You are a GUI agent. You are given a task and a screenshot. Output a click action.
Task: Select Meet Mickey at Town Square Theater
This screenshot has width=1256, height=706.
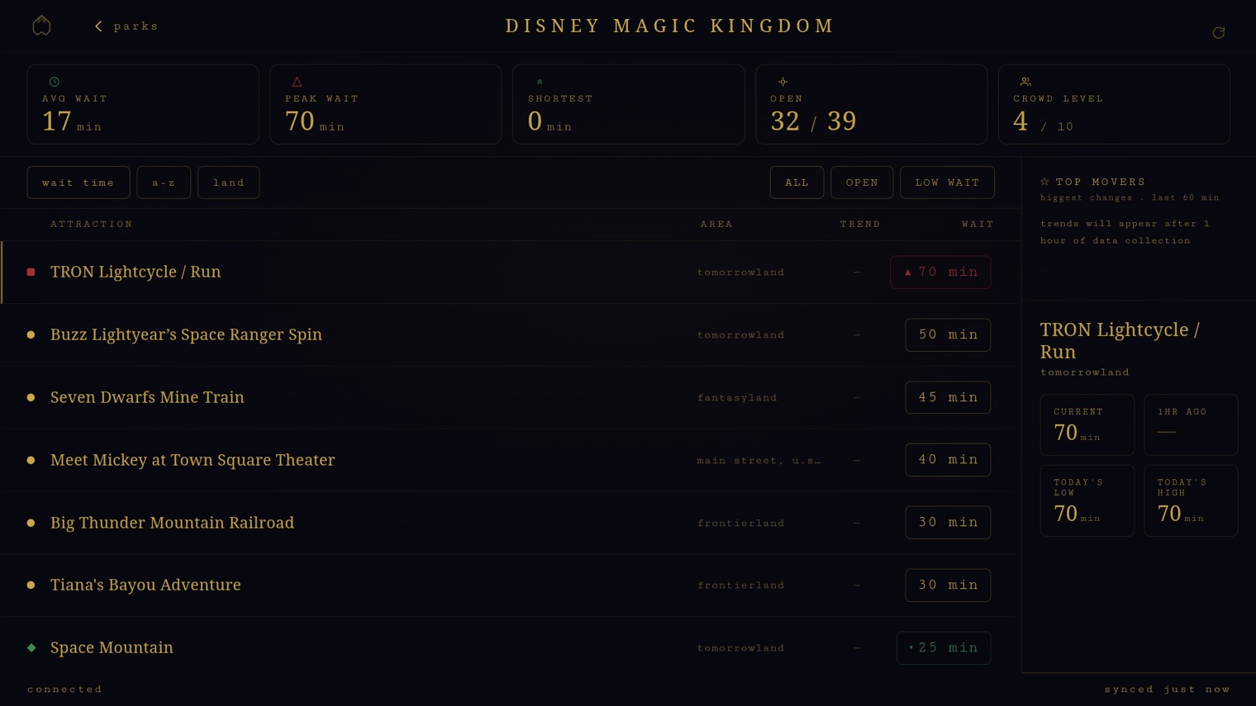[x=511, y=460]
